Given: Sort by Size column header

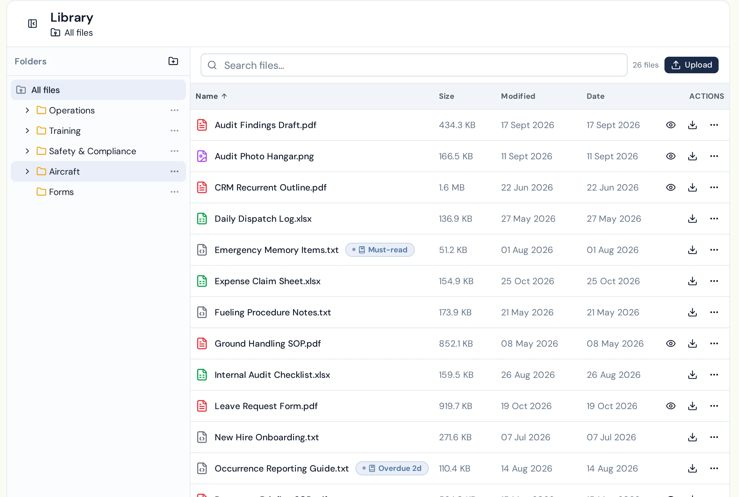Looking at the screenshot, I should point(447,96).
